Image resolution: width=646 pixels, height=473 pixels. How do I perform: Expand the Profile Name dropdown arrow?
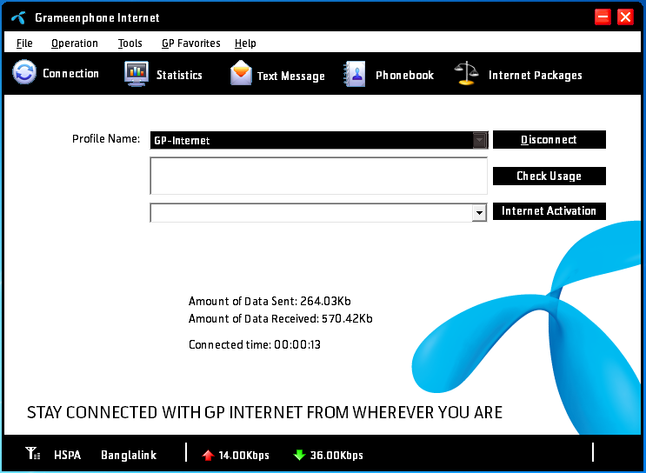[480, 140]
